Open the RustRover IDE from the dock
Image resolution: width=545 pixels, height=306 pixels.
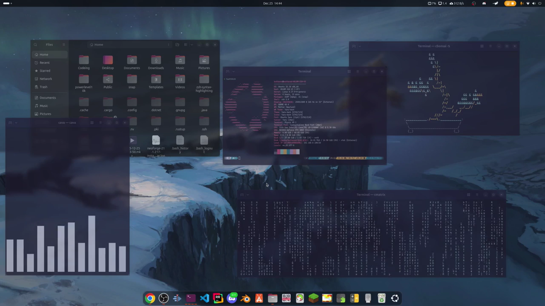click(218, 298)
